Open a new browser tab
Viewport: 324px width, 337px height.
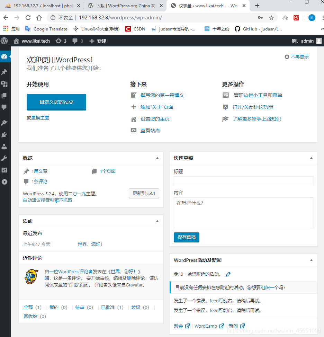257,6
